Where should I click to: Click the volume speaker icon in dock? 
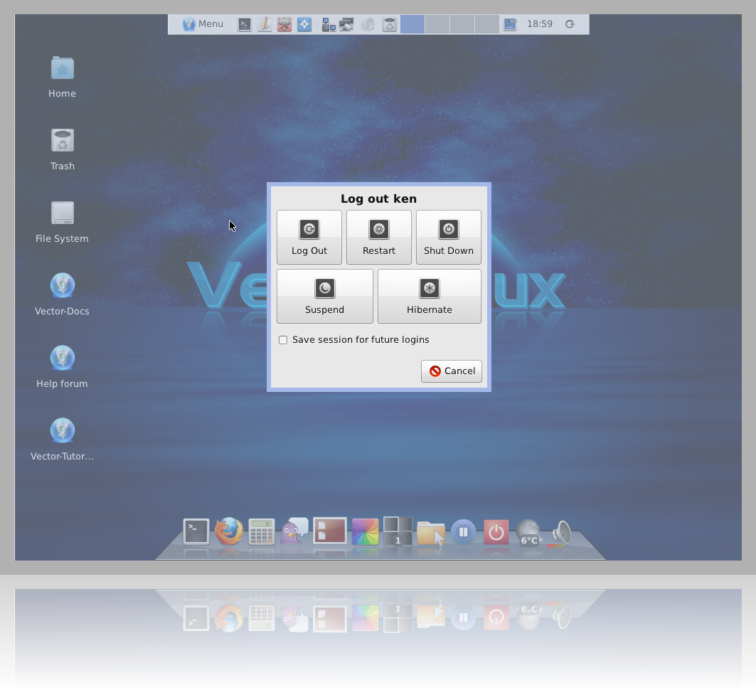(562, 531)
